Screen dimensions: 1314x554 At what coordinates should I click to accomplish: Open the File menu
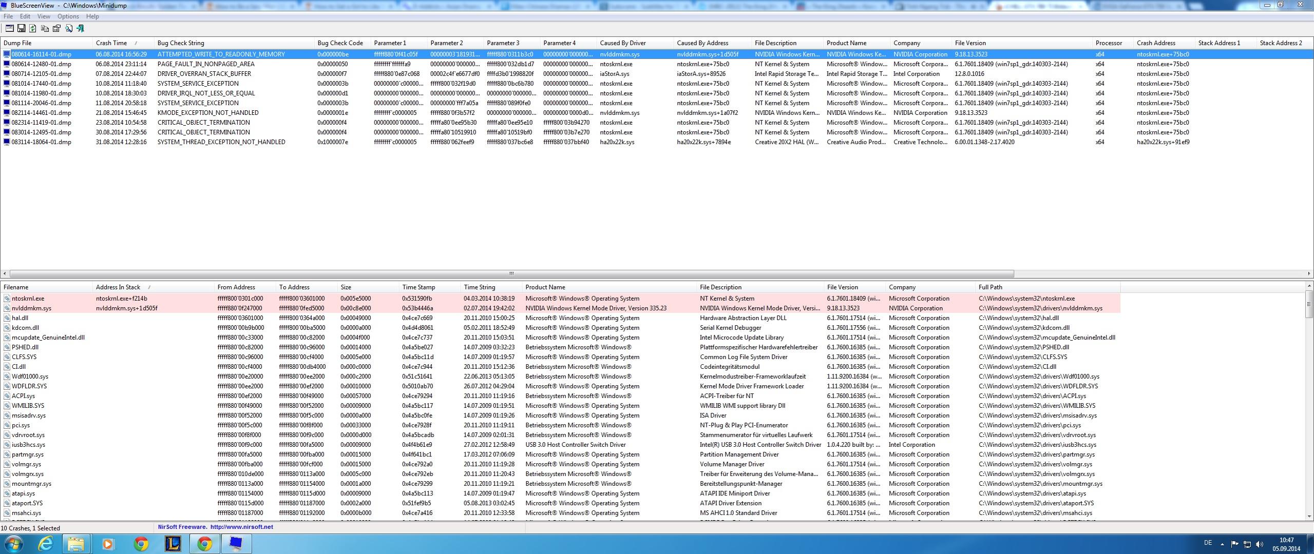point(8,16)
